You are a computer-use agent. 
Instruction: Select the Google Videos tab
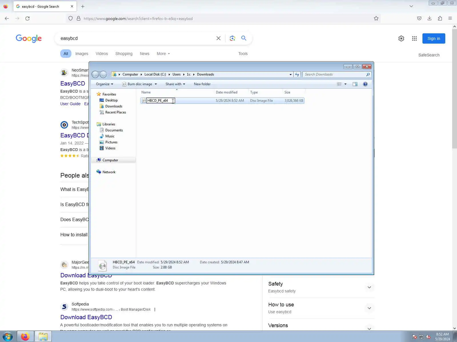(102, 54)
